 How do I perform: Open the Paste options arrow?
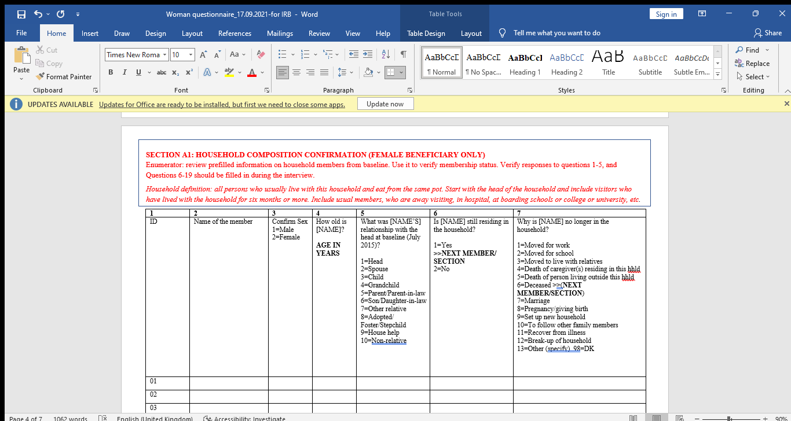tap(21, 78)
